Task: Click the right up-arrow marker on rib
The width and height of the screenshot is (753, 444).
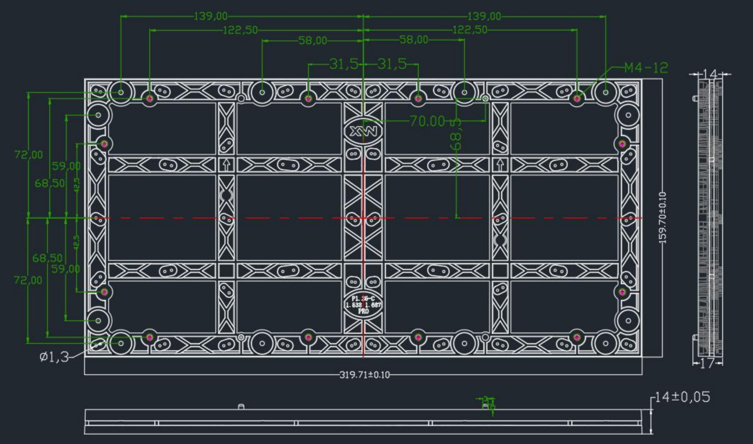Action: [x=500, y=165]
